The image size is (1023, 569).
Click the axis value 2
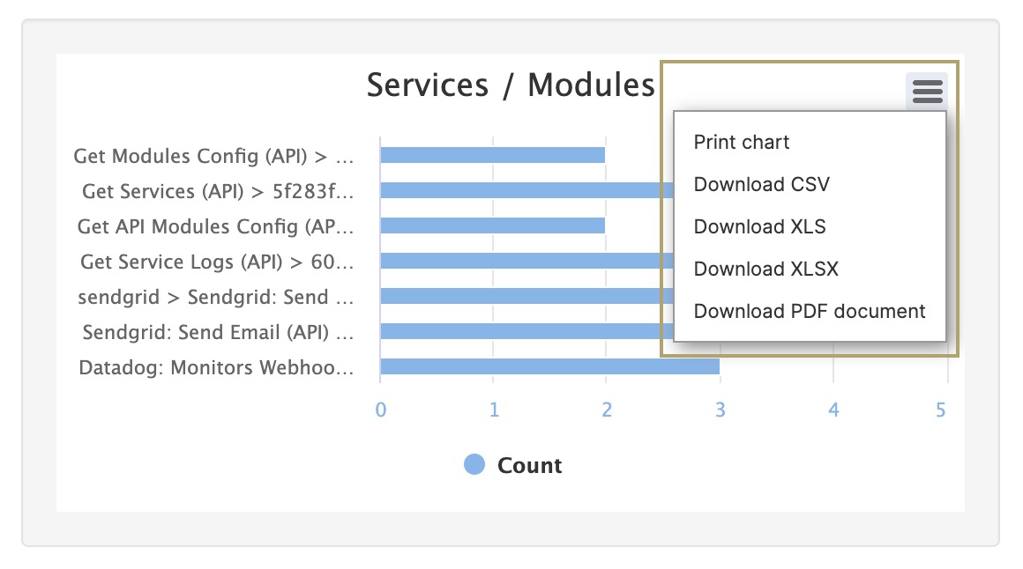point(607,410)
